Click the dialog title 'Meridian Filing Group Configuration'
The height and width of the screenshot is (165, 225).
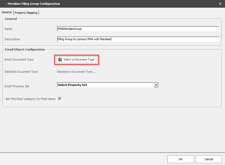click(34, 4)
